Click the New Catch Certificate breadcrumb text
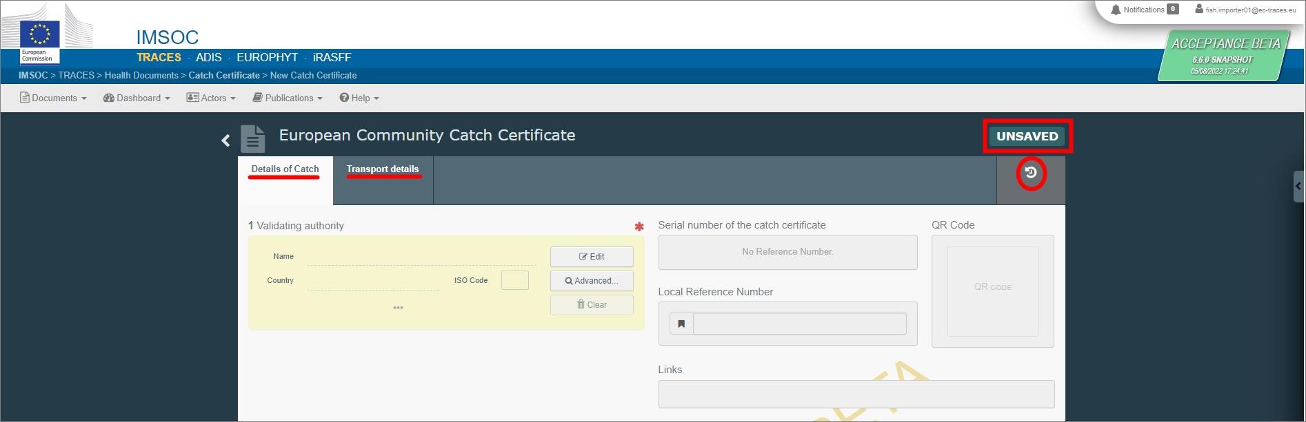Image resolution: width=1306 pixels, height=422 pixels. point(314,75)
